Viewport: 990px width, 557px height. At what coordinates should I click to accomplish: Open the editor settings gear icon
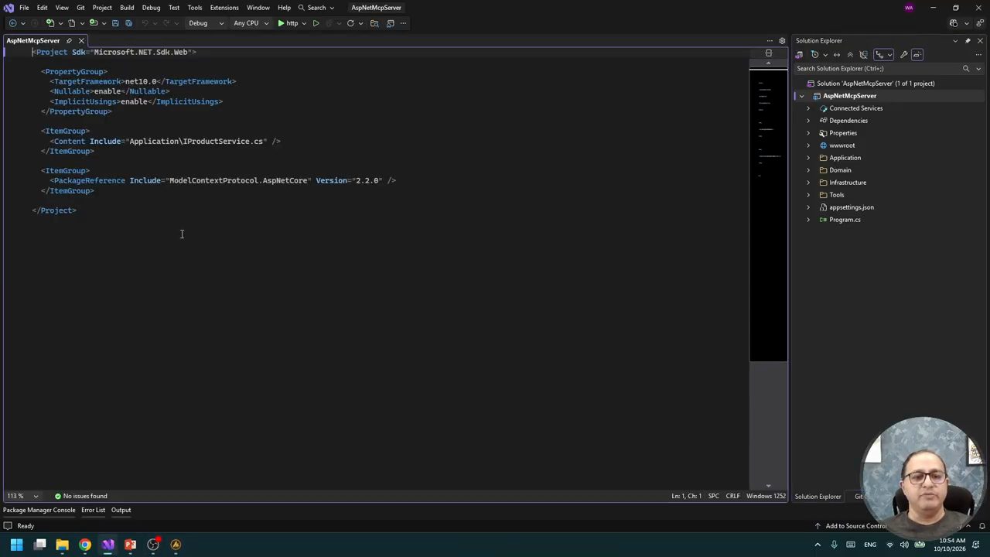782,40
